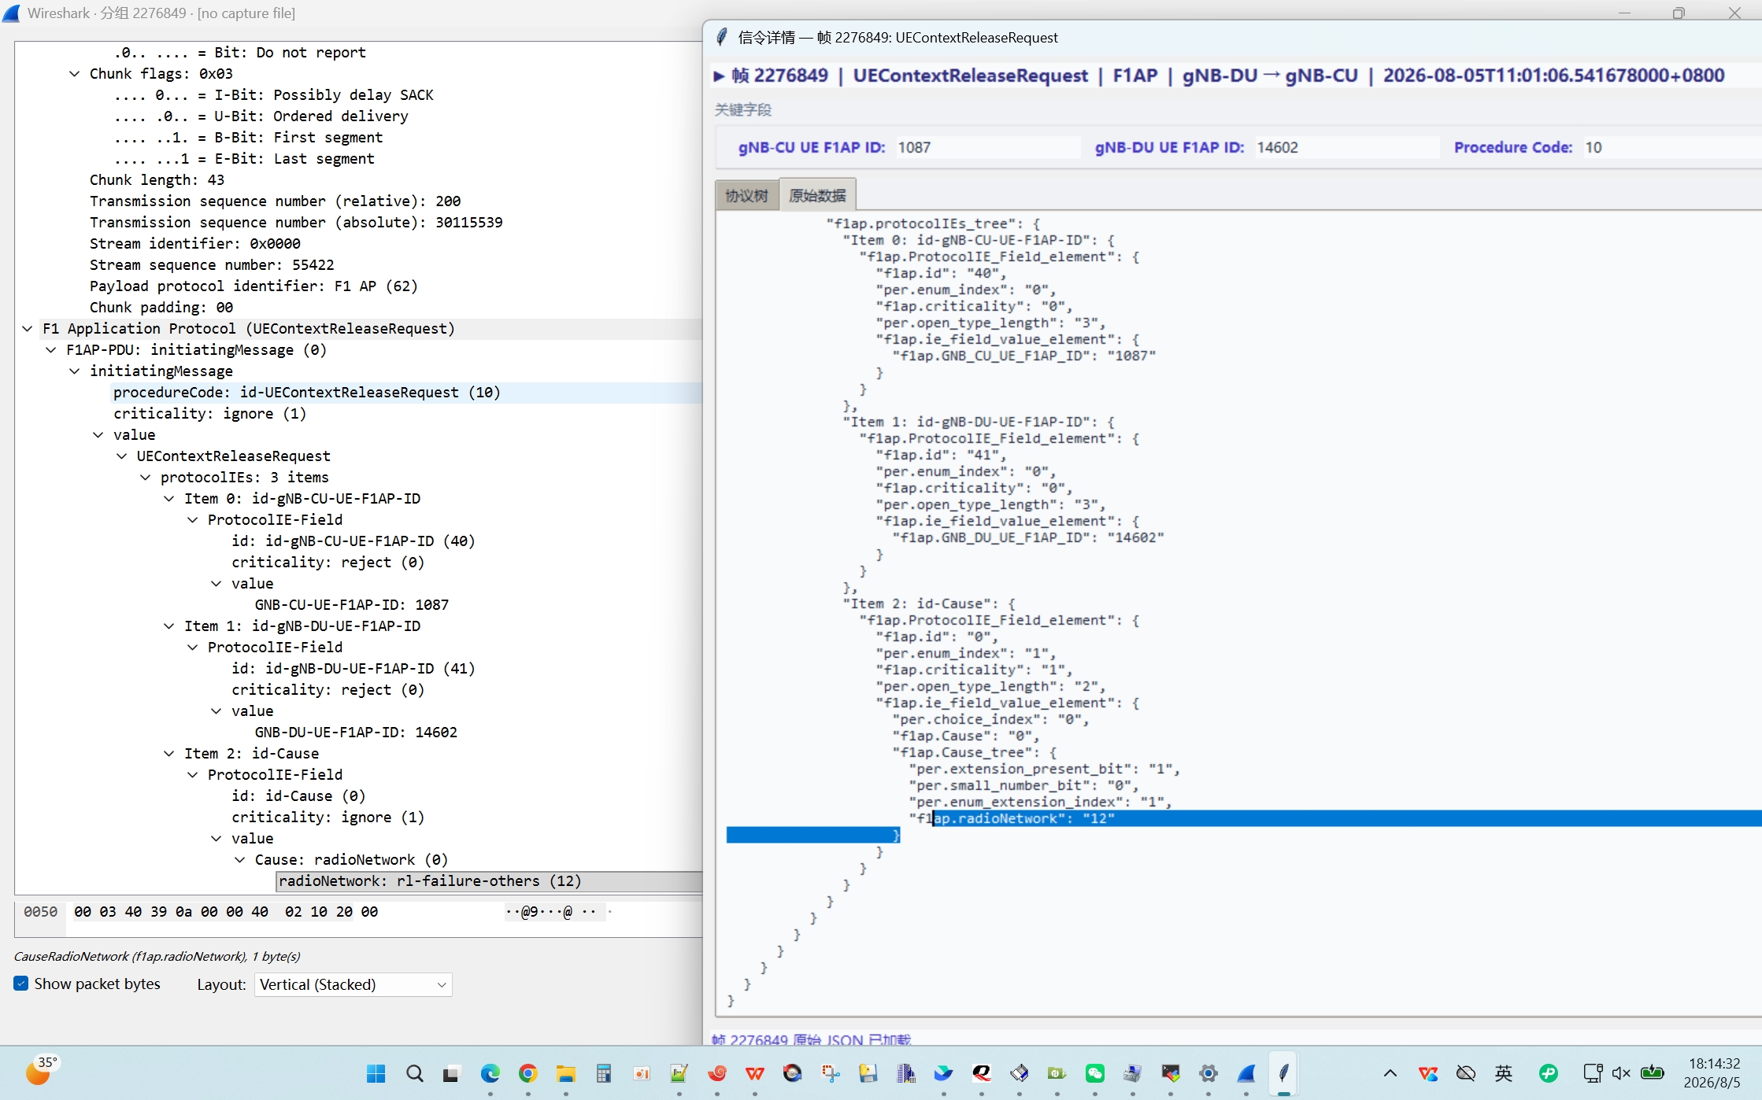Select Transmission sequence number (absolute) row
Viewport: 1762px width, 1100px height.
pos(296,222)
